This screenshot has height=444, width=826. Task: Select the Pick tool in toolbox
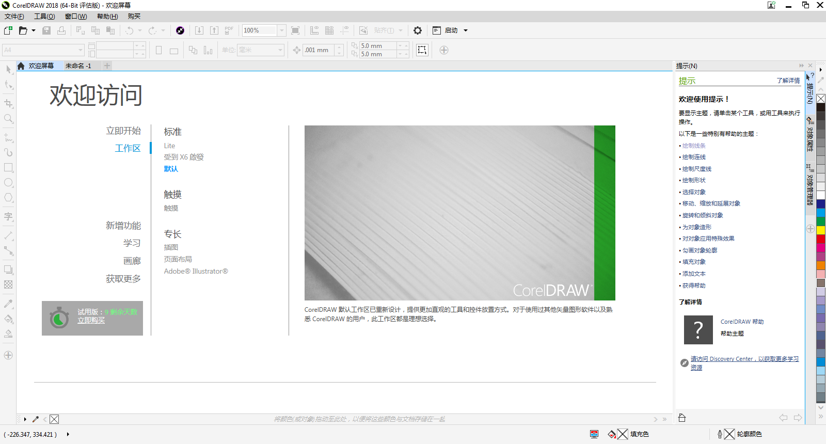8,69
